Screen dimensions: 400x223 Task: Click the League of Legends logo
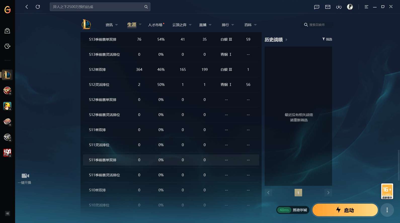(86, 24)
